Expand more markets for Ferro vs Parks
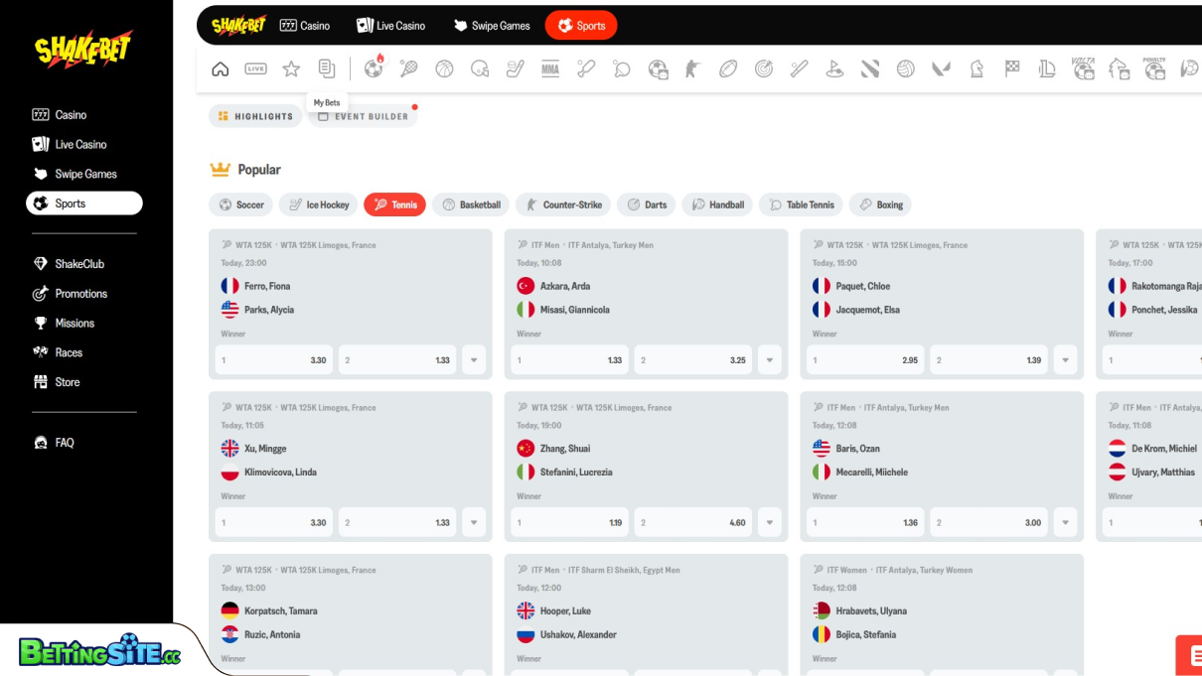The height and width of the screenshot is (676, 1202). point(474,360)
